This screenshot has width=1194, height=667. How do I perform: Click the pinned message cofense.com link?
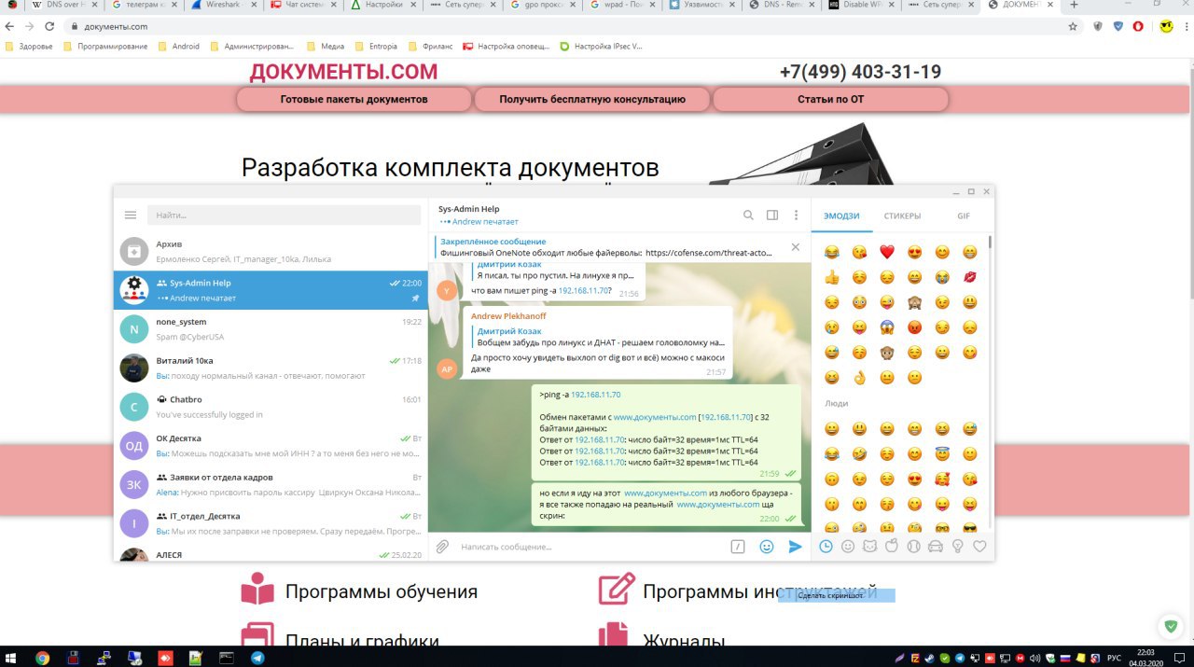pos(709,253)
